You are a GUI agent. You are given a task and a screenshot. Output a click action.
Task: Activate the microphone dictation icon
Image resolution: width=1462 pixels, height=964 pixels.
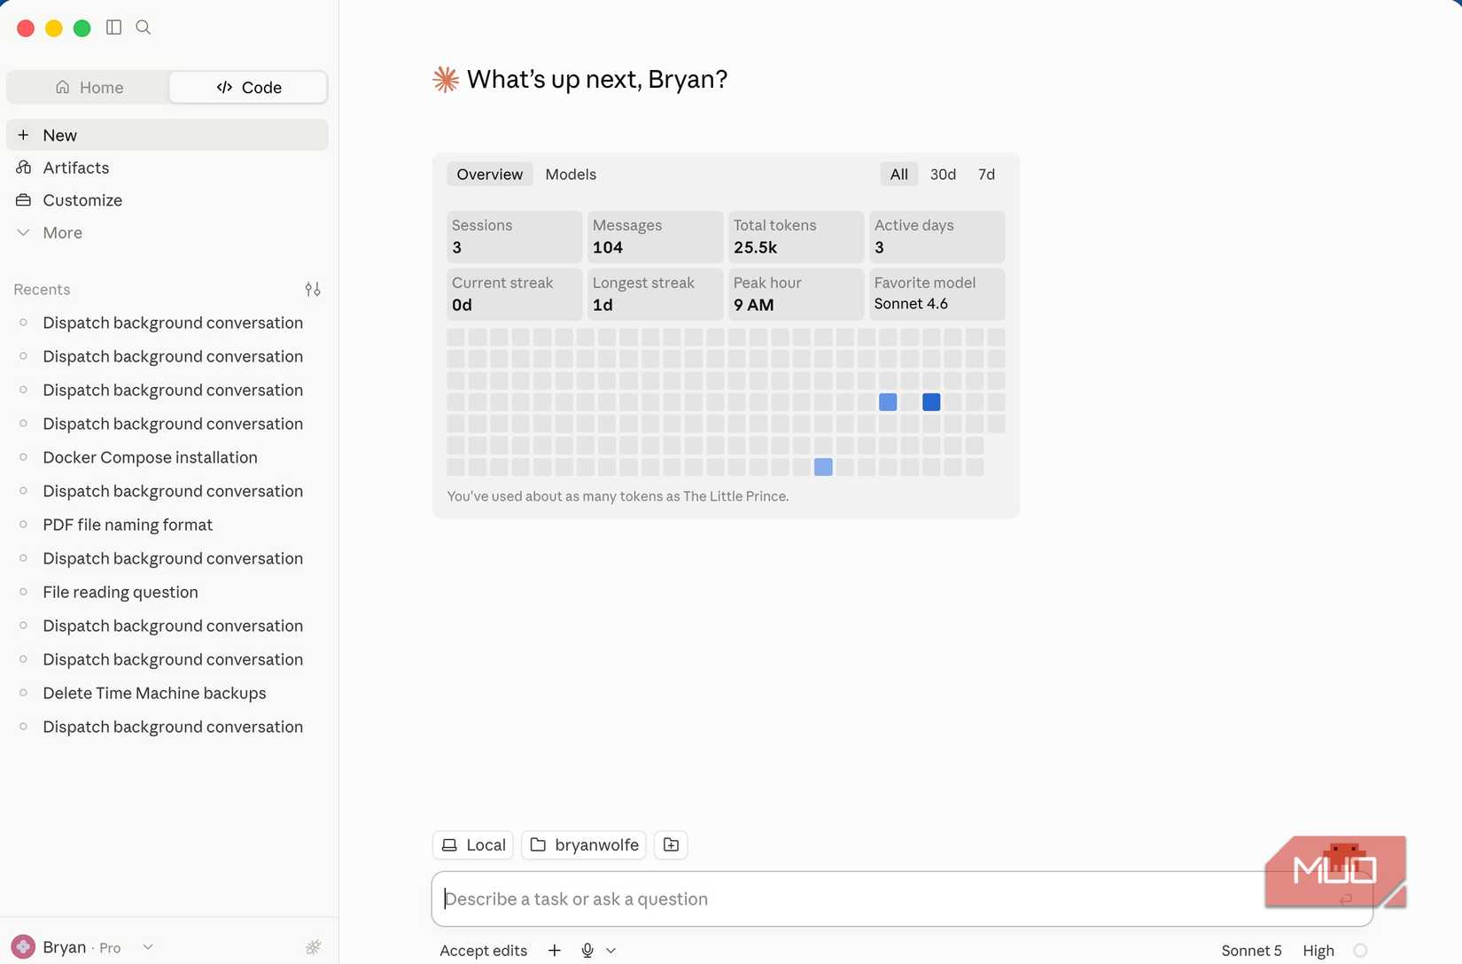(587, 950)
